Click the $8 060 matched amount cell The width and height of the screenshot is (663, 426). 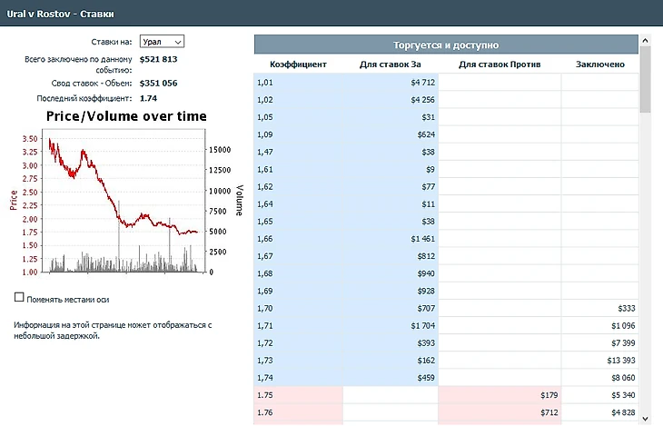coord(600,377)
